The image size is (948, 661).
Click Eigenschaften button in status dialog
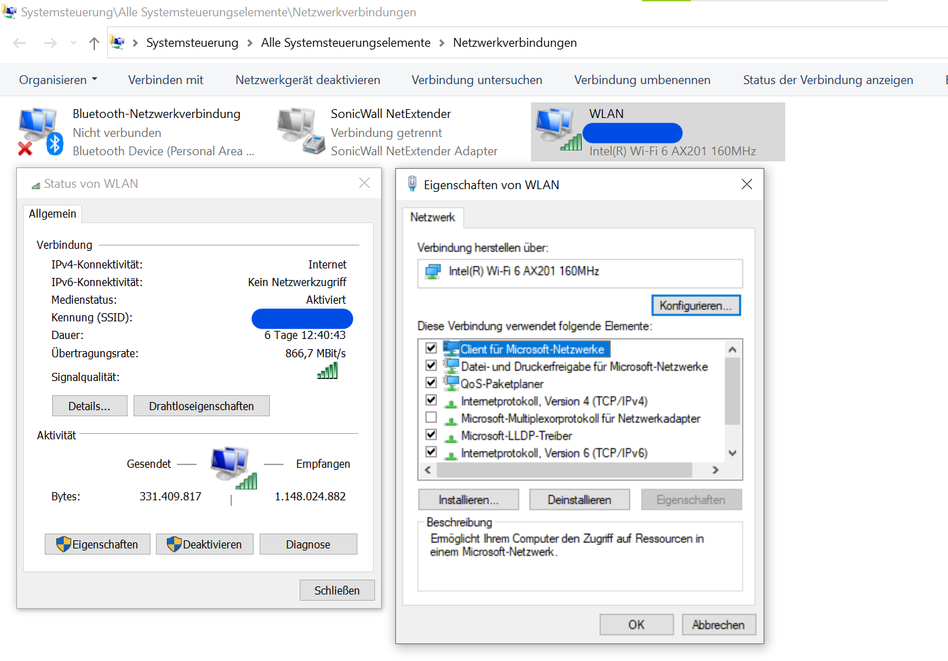98,544
